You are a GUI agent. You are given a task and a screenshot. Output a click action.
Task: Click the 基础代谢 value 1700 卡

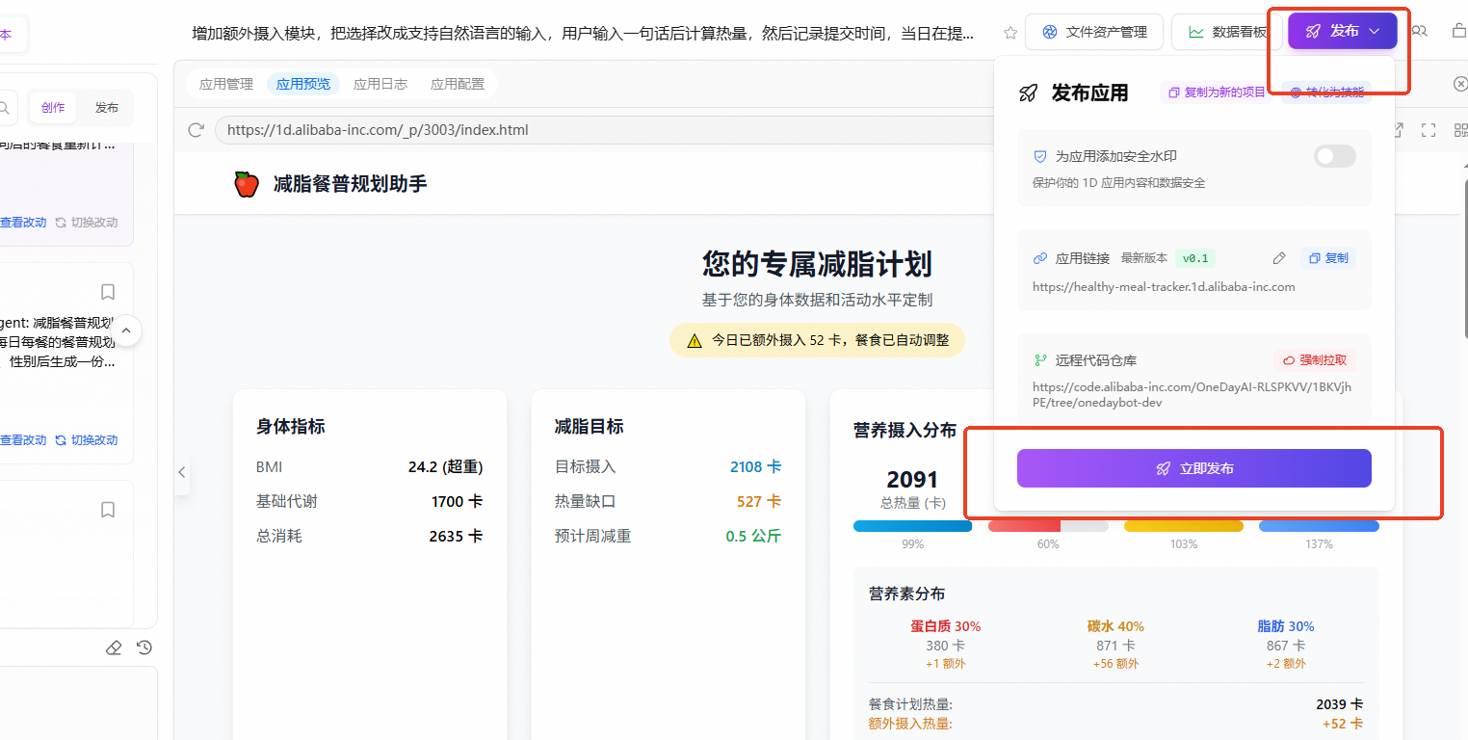click(x=457, y=501)
